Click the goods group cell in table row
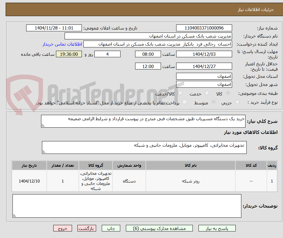Screen dimensions: 283x238 (96, 181)
